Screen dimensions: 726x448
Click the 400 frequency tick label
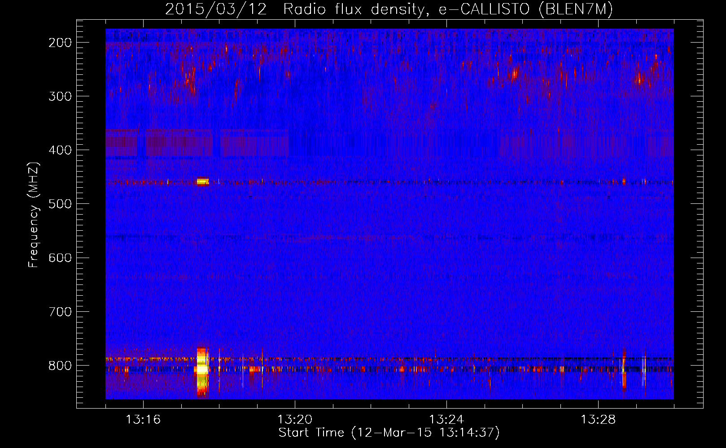pyautogui.click(x=60, y=150)
